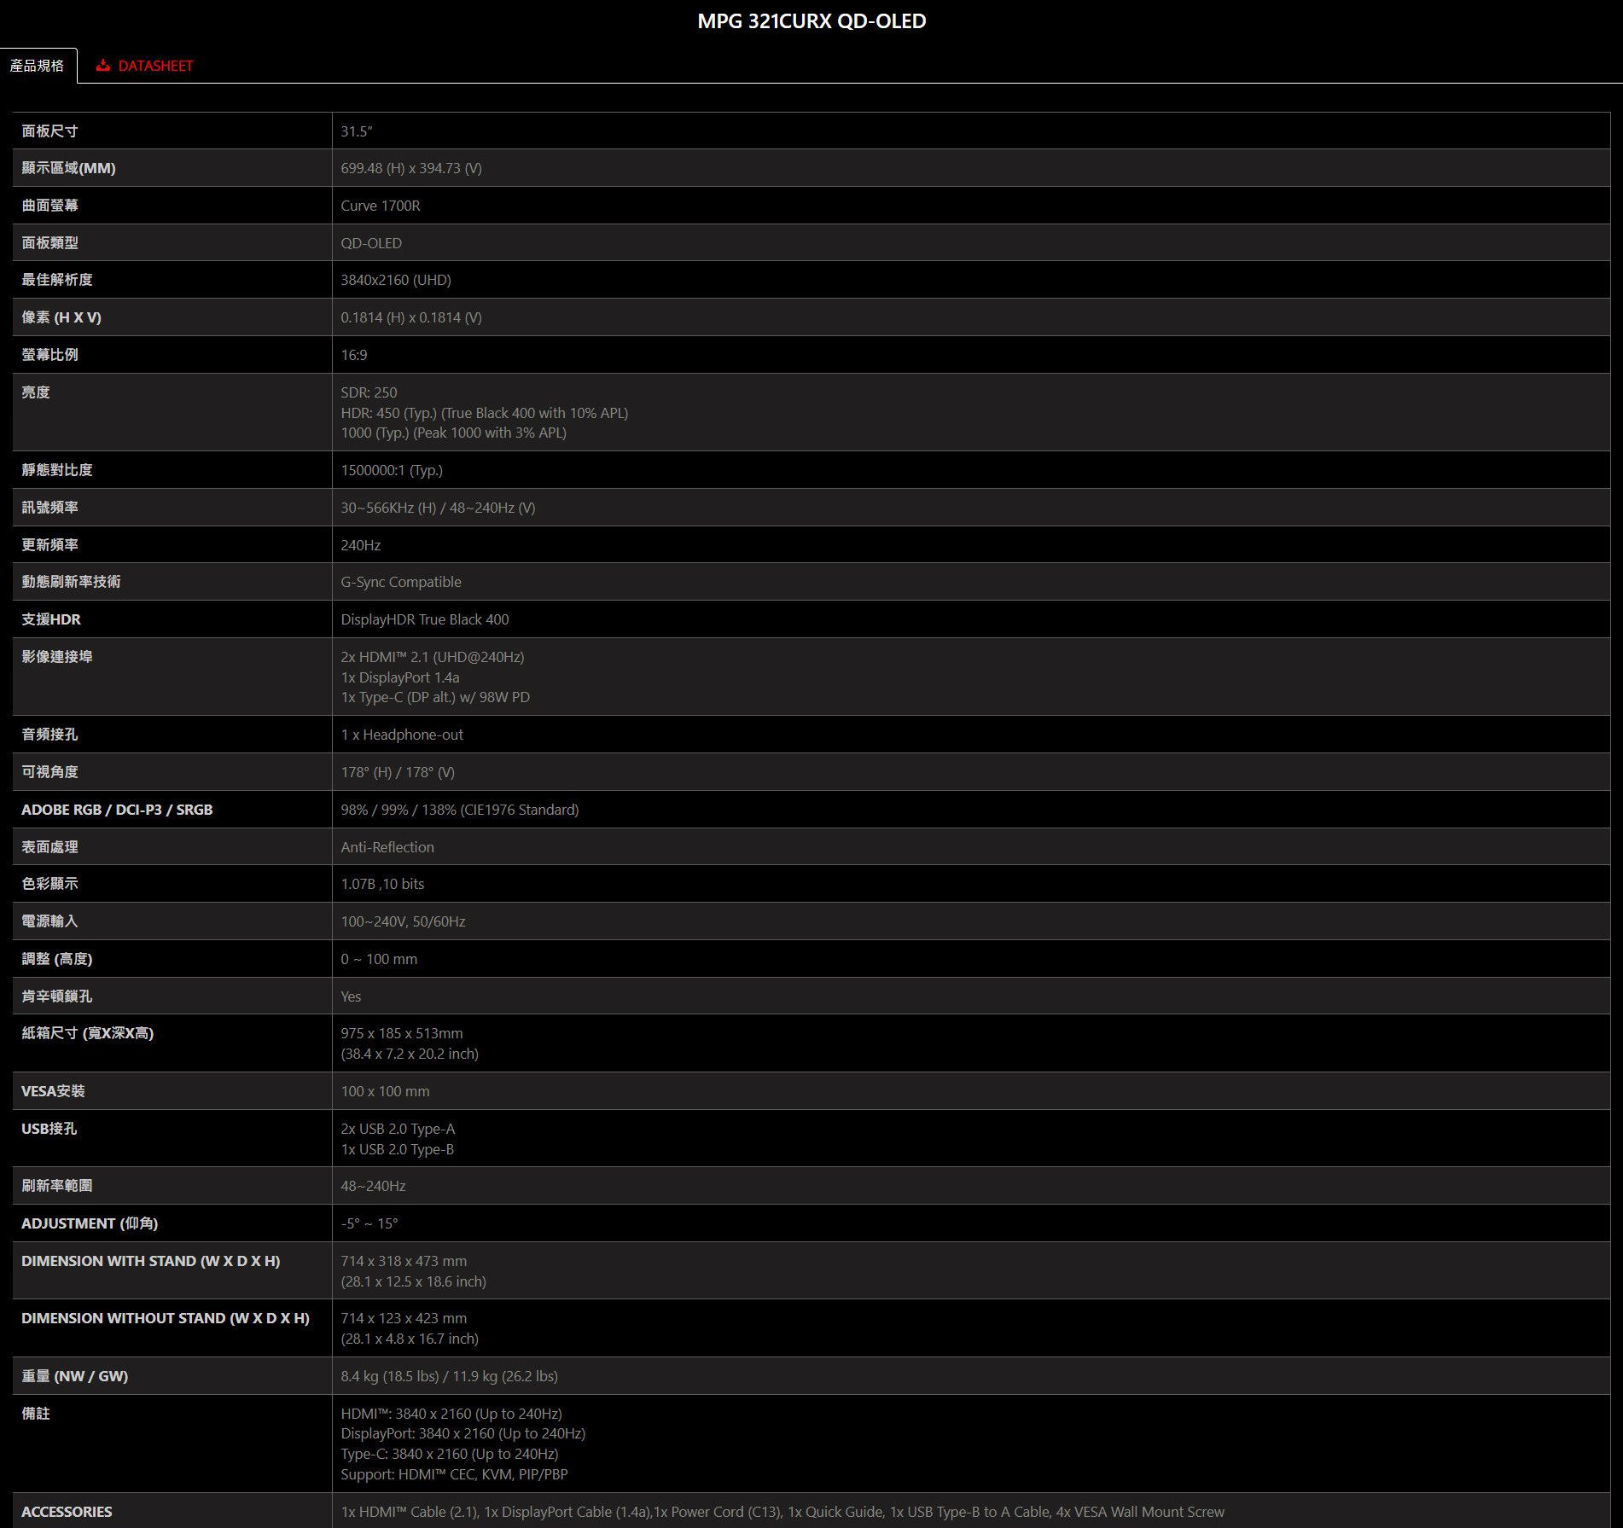The image size is (1623, 1528).
Task: Click the G-Sync Compatible value
Action: click(401, 582)
